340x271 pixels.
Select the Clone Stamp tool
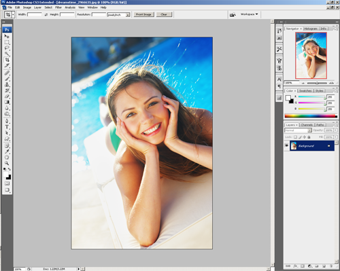(x=7, y=85)
